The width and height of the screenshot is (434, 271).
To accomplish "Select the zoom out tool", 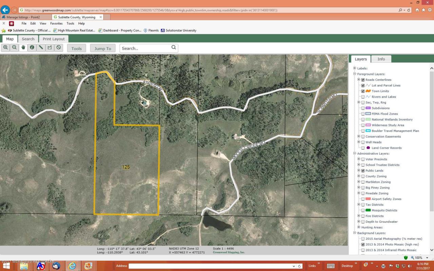I will point(14,48).
